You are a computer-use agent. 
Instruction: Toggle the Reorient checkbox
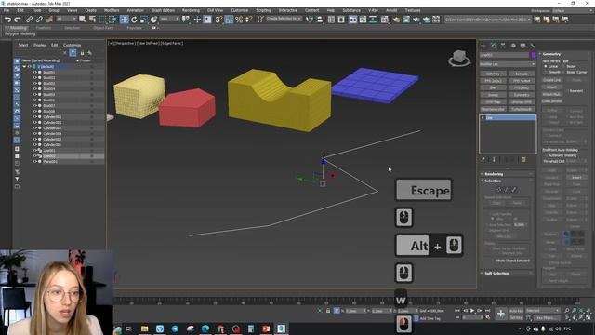pyautogui.click(x=568, y=91)
